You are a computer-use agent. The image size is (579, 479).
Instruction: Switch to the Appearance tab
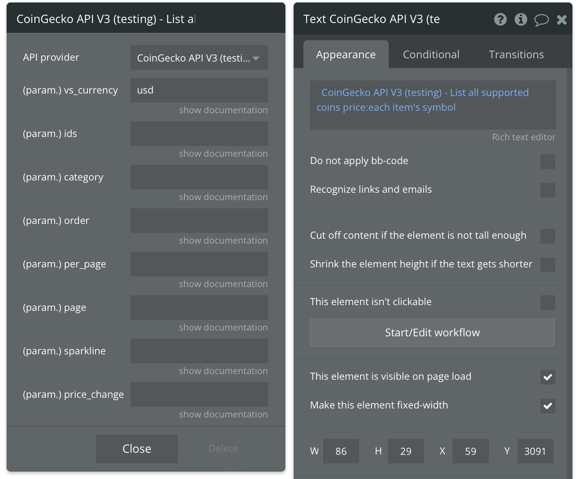click(346, 54)
